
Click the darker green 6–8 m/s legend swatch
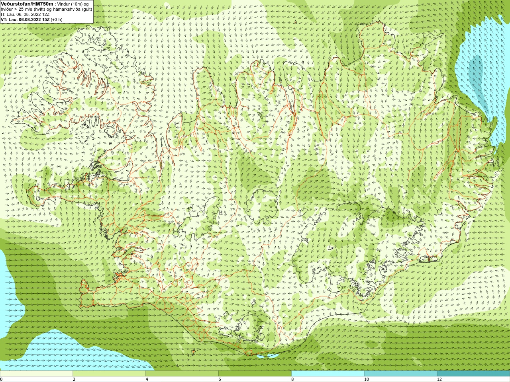click(x=255, y=374)
